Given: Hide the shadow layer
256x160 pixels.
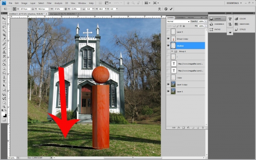Looking at the screenshot, I should 168,46.
